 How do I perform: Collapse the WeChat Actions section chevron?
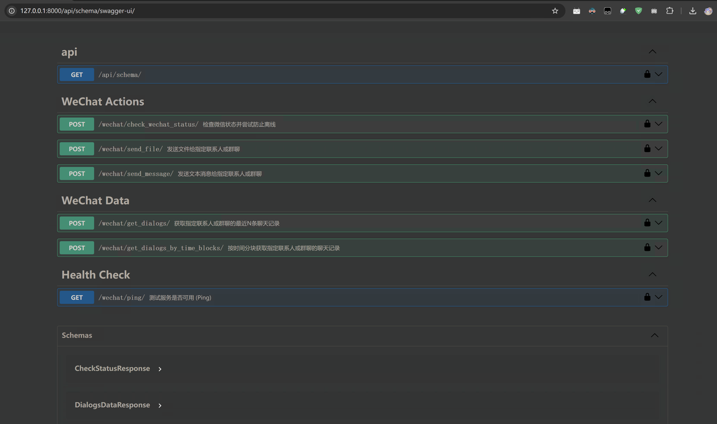pyautogui.click(x=652, y=101)
